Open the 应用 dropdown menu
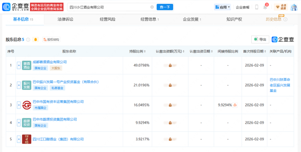Image resolution: width=301 pixels, height=152 pixels. (x=222, y=7)
